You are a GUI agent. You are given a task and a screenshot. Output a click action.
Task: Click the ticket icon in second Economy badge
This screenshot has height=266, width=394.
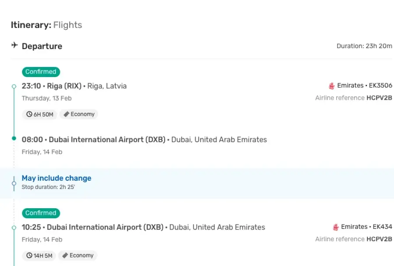tap(65, 255)
